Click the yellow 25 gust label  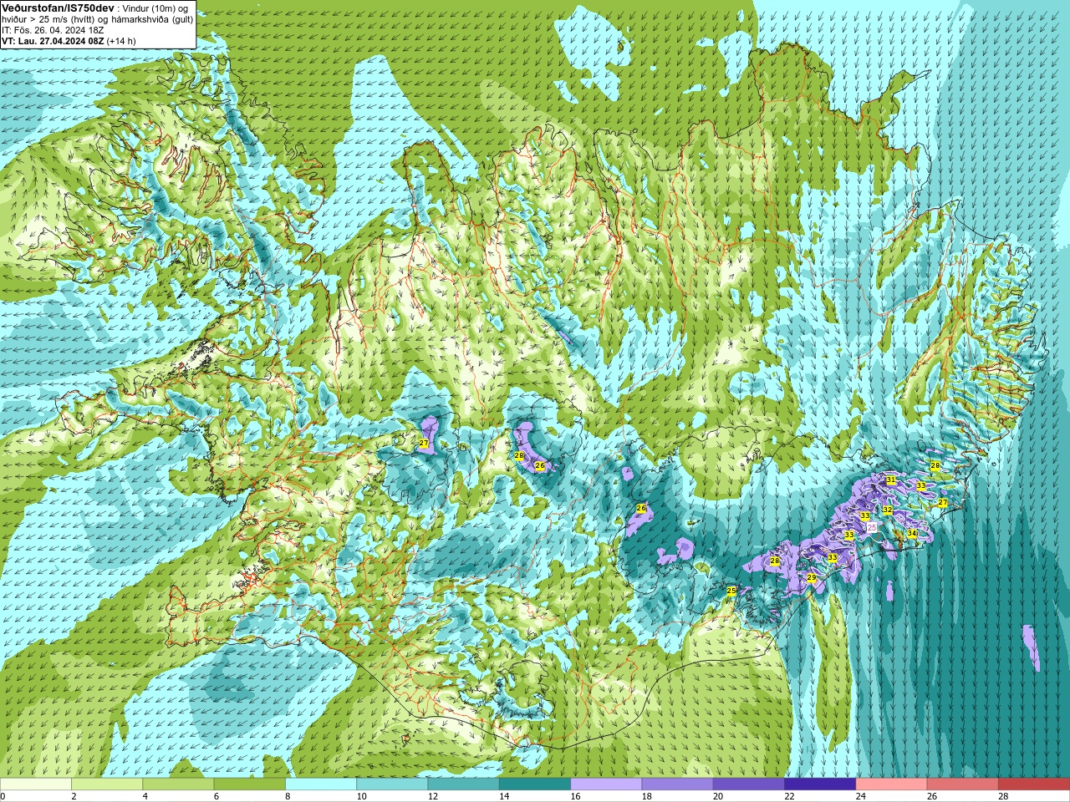point(731,591)
